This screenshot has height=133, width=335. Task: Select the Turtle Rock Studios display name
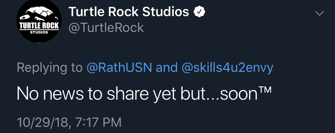pyautogui.click(x=129, y=12)
